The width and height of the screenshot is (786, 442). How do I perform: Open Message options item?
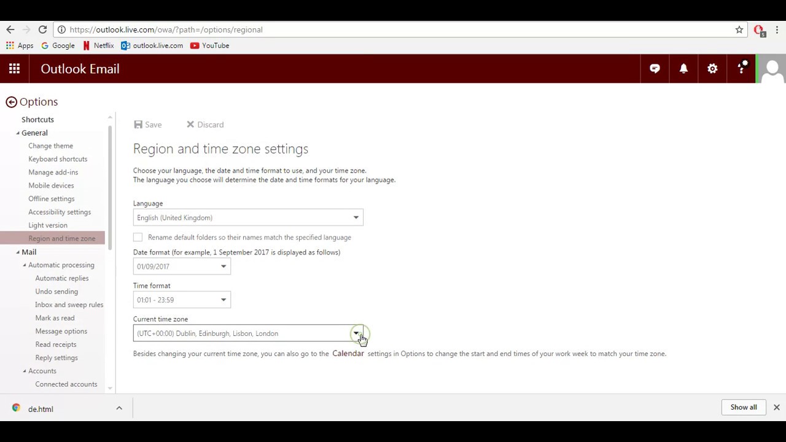tap(61, 331)
